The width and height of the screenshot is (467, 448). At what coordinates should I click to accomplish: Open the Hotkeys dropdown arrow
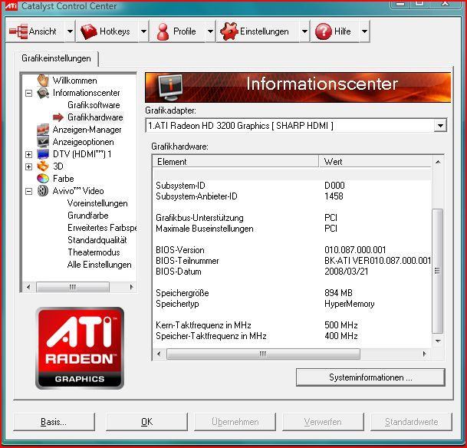click(143, 31)
